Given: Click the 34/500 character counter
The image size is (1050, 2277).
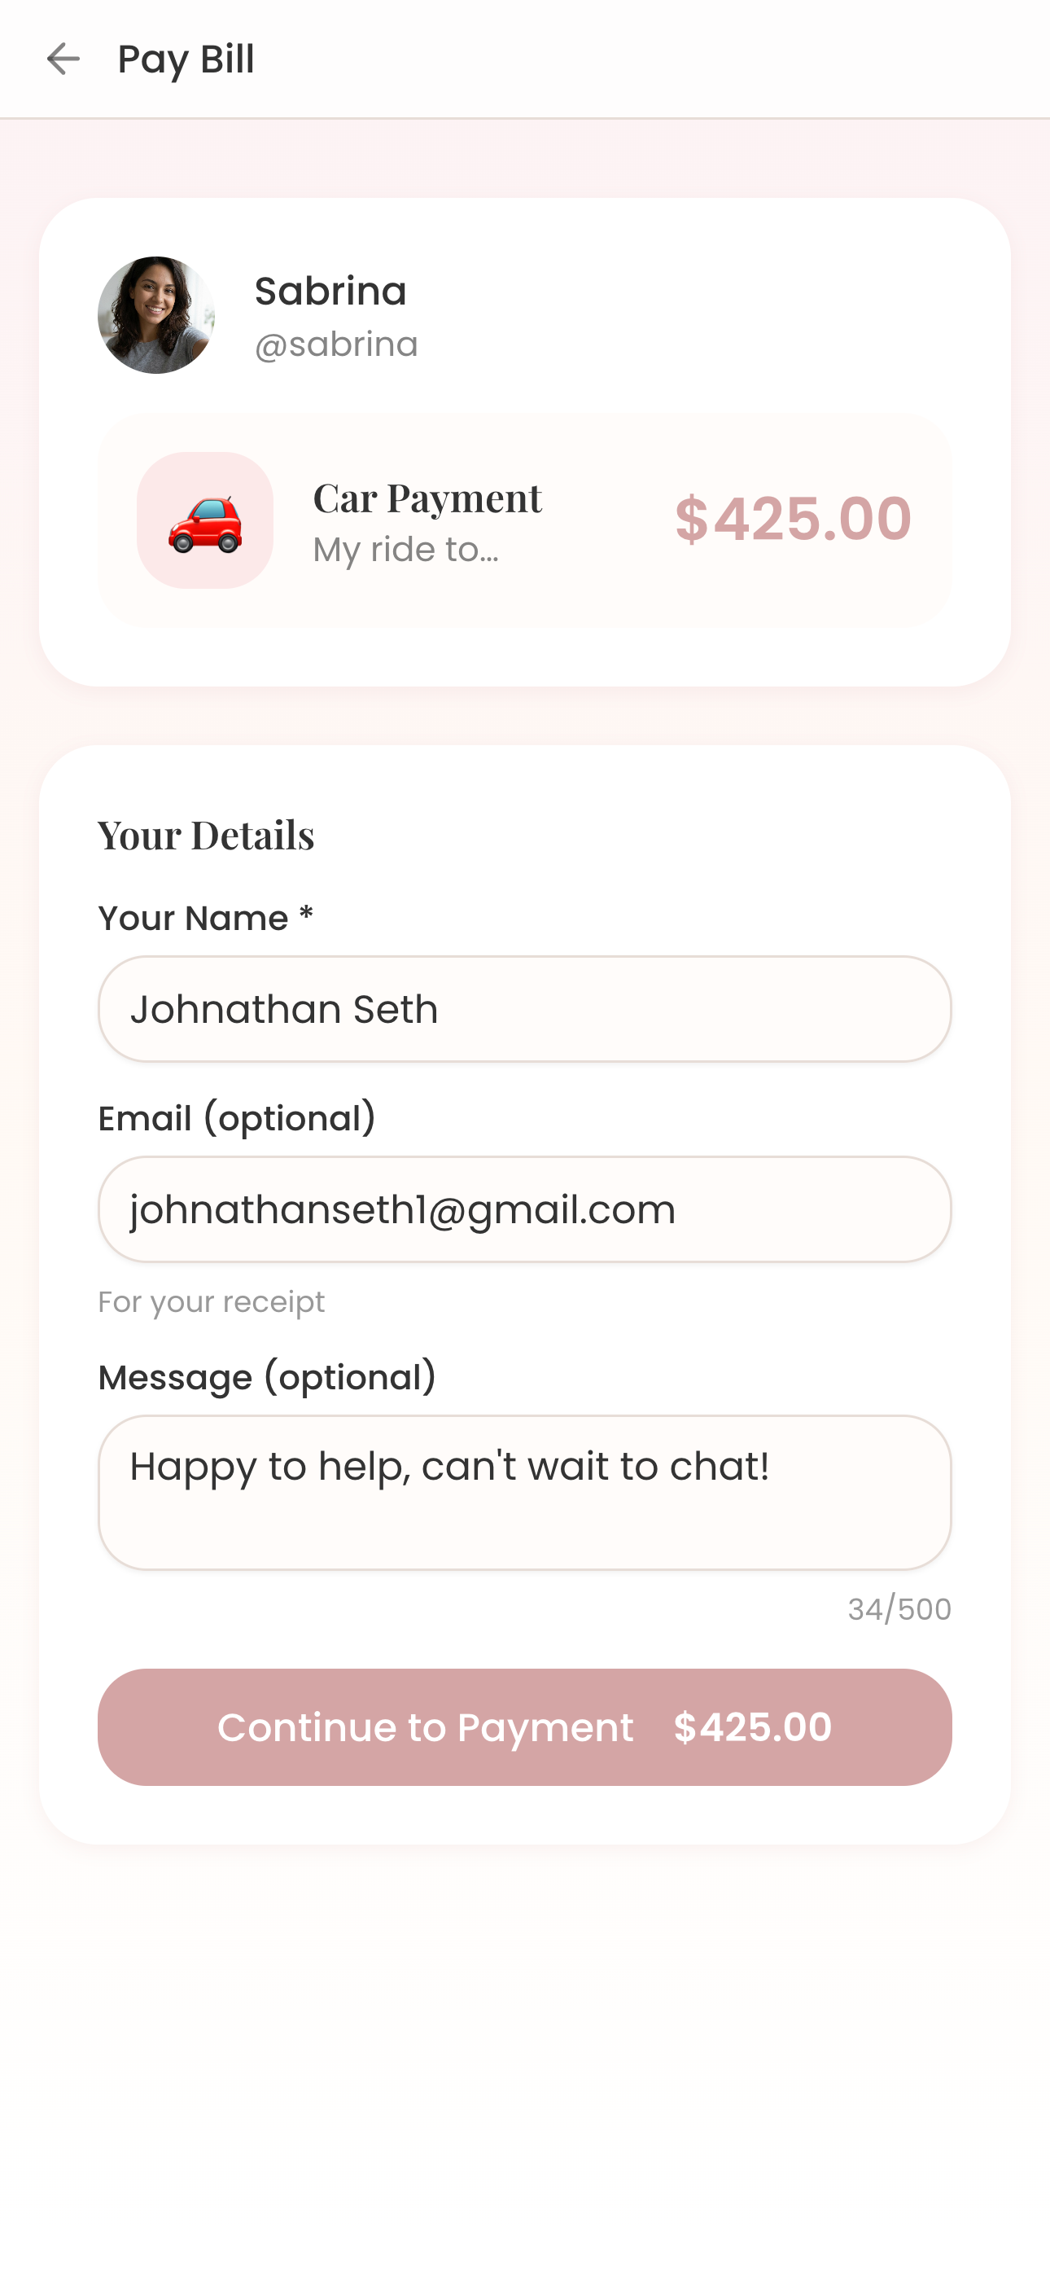Looking at the screenshot, I should pos(899,1608).
